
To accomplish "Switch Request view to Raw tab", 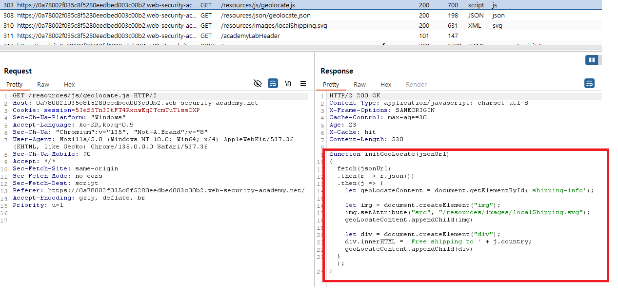I will point(43,85).
